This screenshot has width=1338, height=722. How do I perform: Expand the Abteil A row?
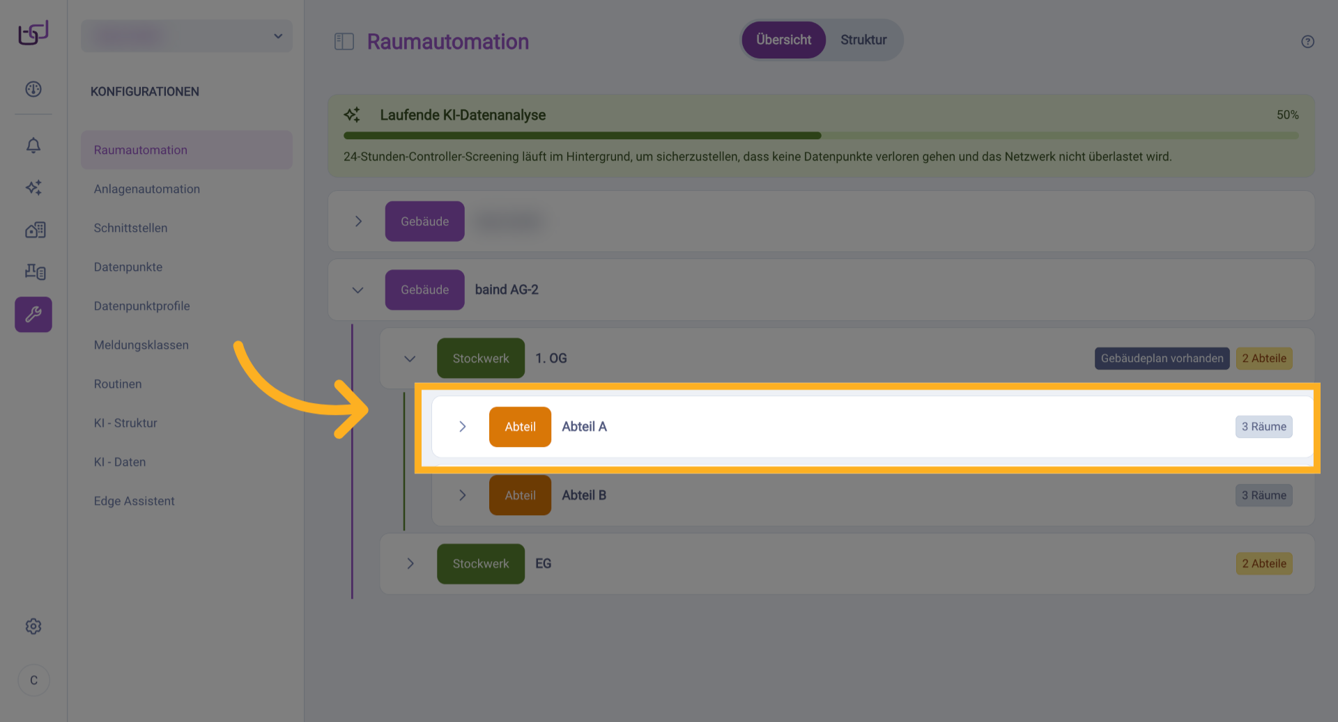click(463, 427)
